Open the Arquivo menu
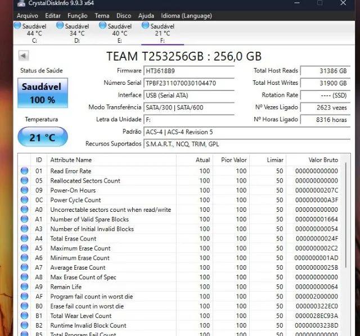360x336 pixels. (x=28, y=16)
